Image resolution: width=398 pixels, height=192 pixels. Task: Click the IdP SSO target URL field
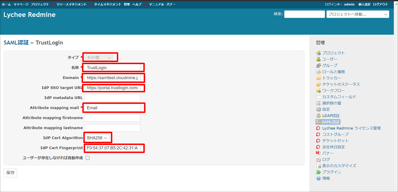(112, 88)
